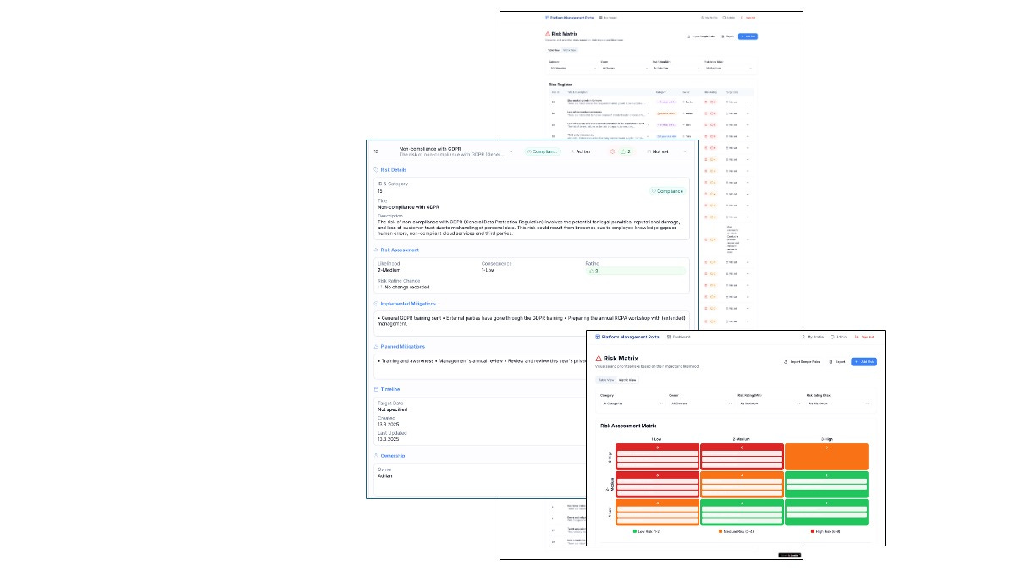Screen dimensions: 1016x571
Task: Open Owner filter dropdown in back table window
Action: [624, 68]
